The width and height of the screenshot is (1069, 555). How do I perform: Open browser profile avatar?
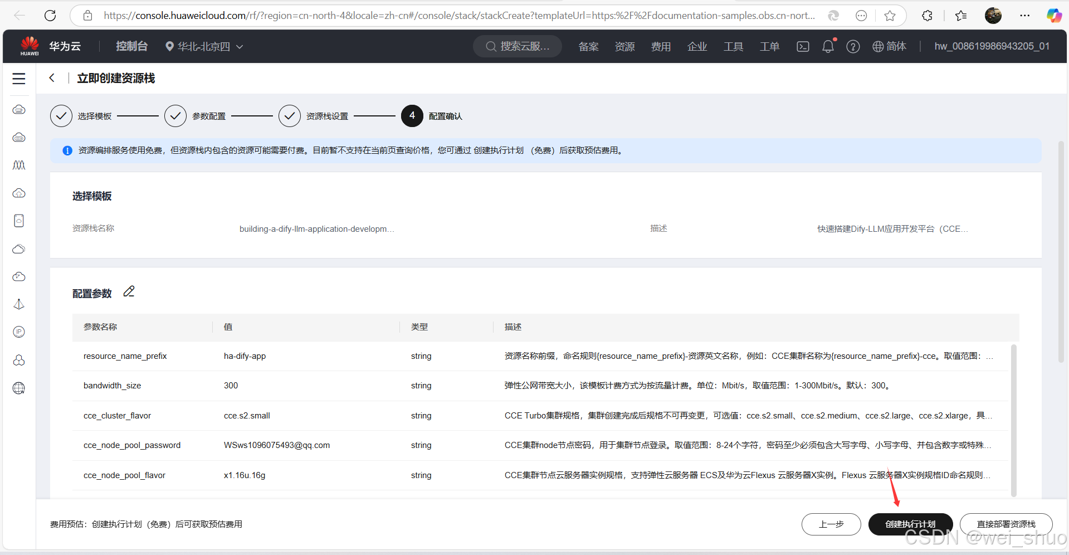pyautogui.click(x=993, y=16)
